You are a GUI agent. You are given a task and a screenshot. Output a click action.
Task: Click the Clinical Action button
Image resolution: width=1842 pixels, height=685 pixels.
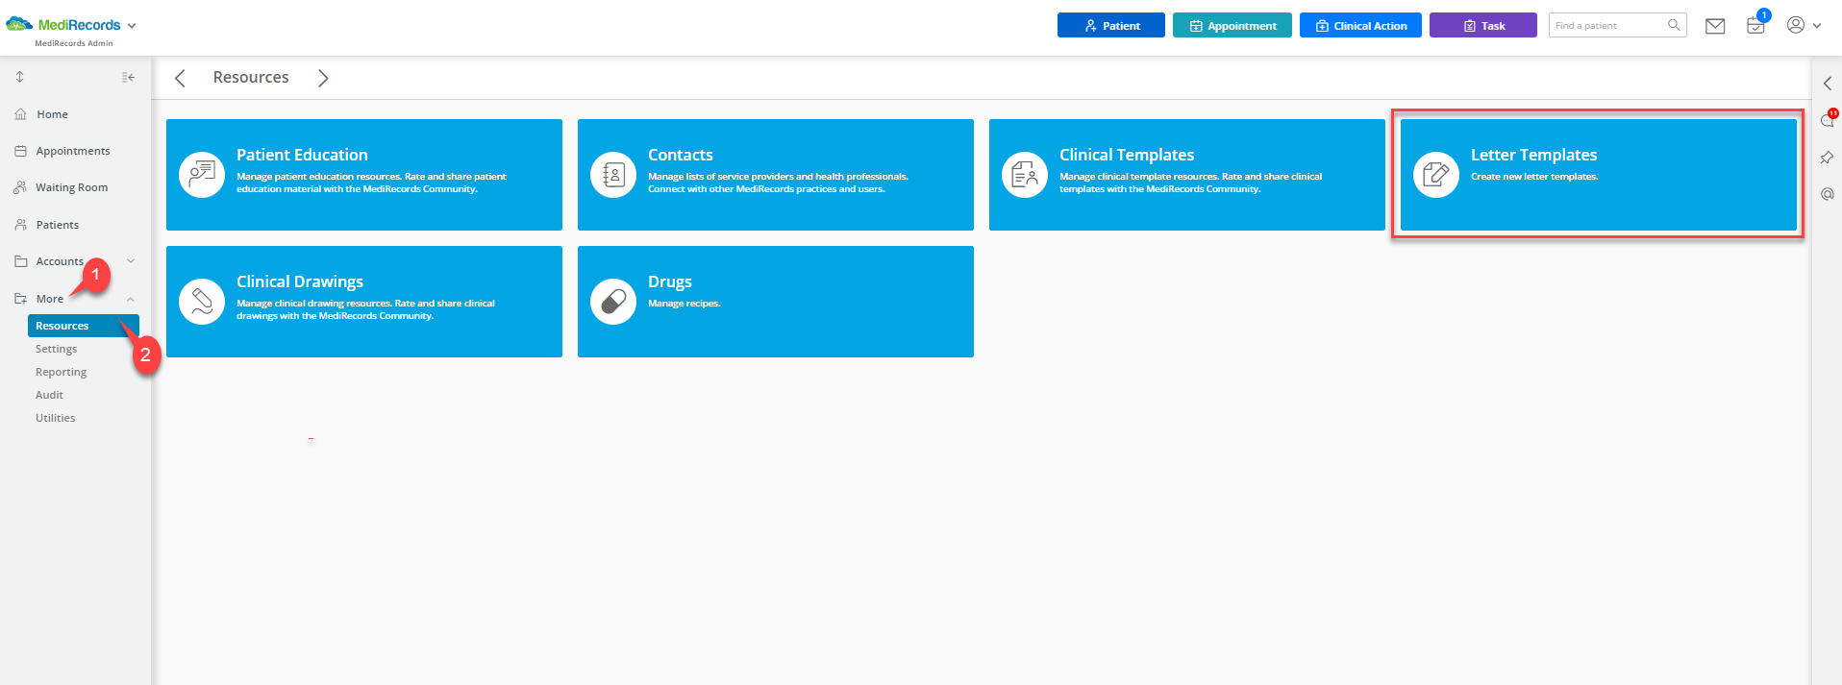click(x=1360, y=25)
